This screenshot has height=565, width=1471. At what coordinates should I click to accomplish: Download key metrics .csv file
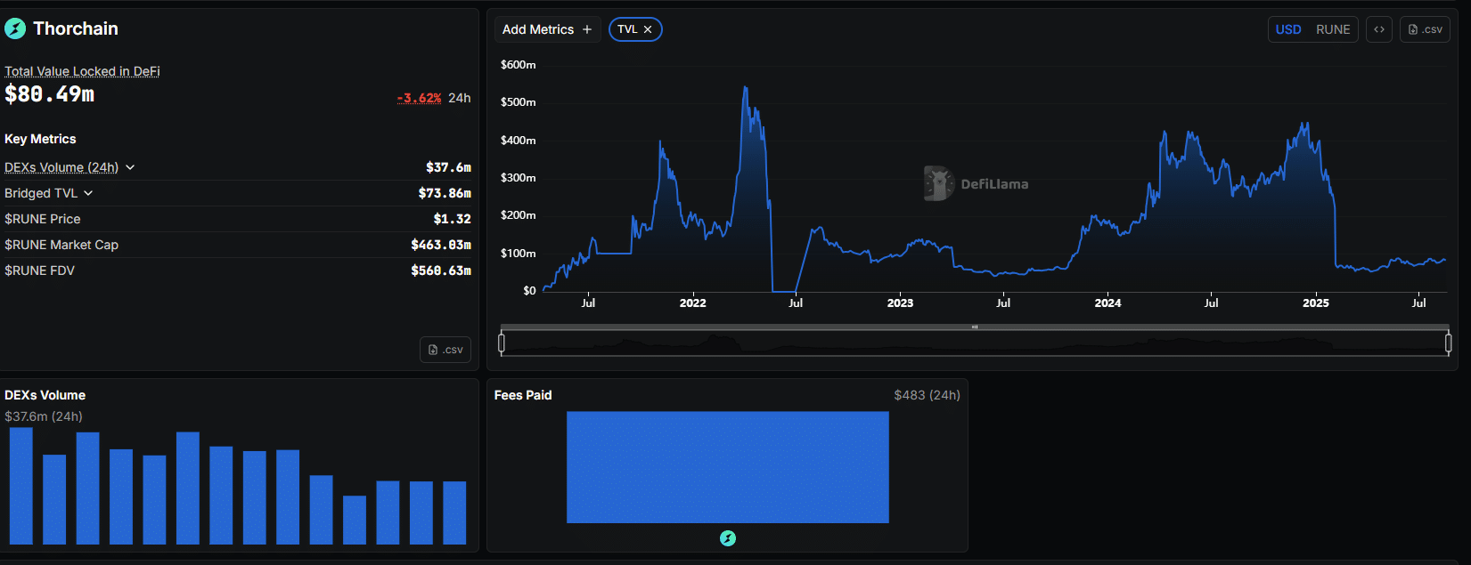[445, 350]
